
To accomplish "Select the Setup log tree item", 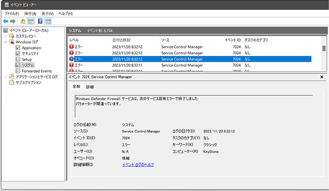I will pyautogui.click(x=27, y=59).
